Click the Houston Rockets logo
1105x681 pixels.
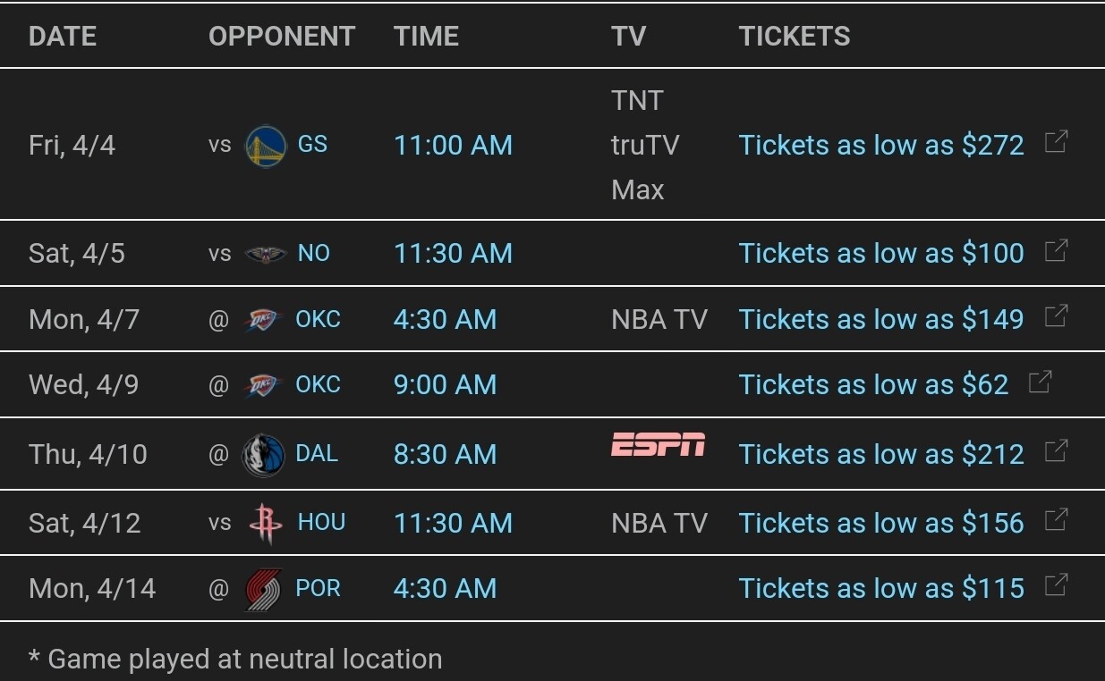pyautogui.click(x=265, y=523)
